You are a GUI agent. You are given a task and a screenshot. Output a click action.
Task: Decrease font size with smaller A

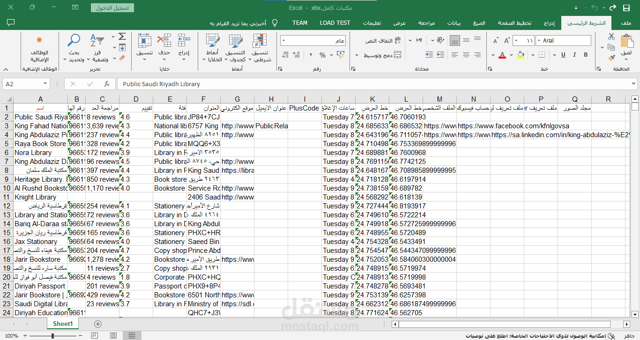click(x=495, y=41)
